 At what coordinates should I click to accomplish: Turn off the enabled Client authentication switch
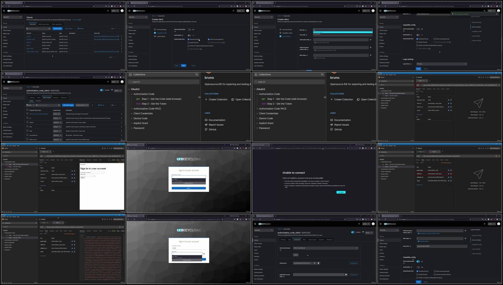point(418,261)
